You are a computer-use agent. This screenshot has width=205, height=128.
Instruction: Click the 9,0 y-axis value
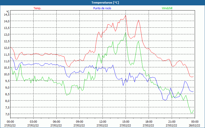click(7, 87)
